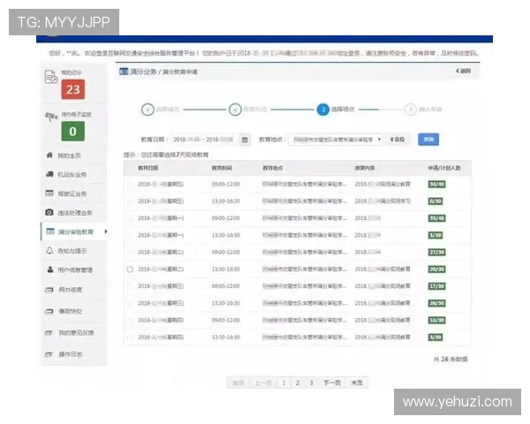
Task: Tick checkbox for 星期五 13:30-16:30 session
Action: pyautogui.click(x=130, y=201)
